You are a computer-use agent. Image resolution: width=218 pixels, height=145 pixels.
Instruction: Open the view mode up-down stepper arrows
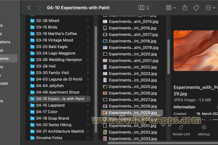tap(148, 8)
